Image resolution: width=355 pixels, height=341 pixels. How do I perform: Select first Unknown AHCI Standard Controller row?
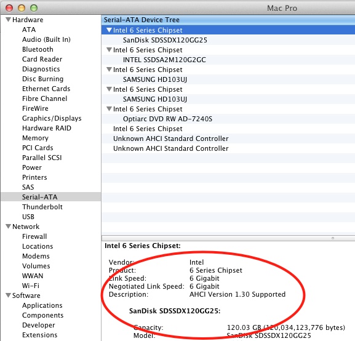(228, 138)
